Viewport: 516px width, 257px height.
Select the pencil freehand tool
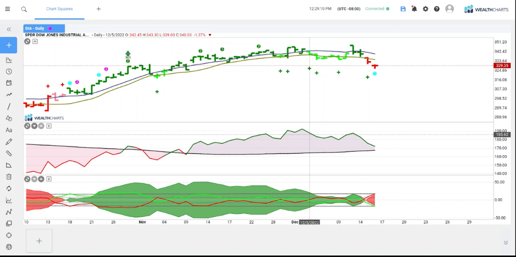click(9, 142)
